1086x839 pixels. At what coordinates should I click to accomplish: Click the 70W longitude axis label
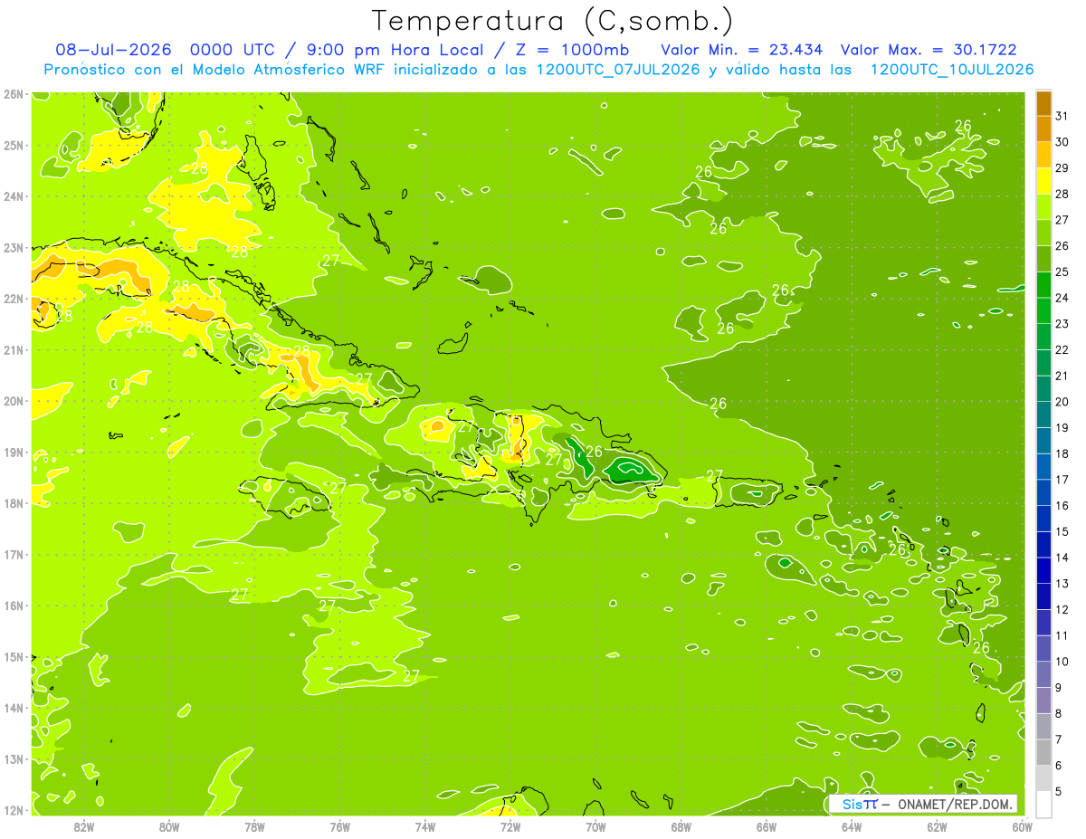[x=595, y=826]
